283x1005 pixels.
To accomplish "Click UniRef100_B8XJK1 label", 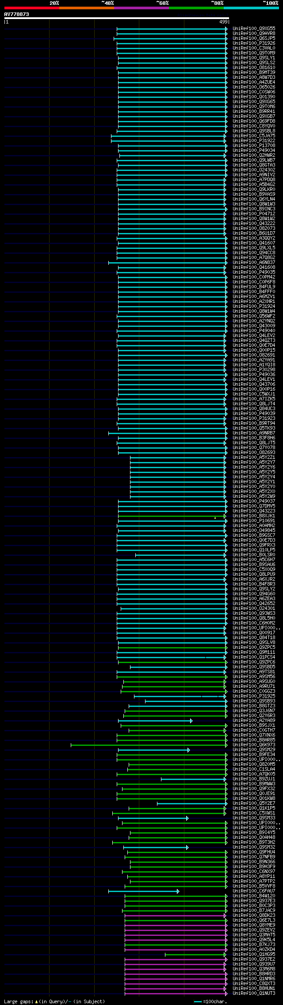I will (x=254, y=516).
